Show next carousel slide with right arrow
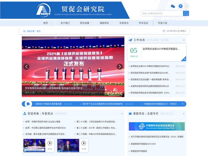The height and width of the screenshot is (156, 208). point(120,67)
